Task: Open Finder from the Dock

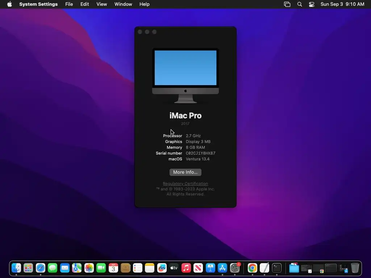Action: (16, 268)
